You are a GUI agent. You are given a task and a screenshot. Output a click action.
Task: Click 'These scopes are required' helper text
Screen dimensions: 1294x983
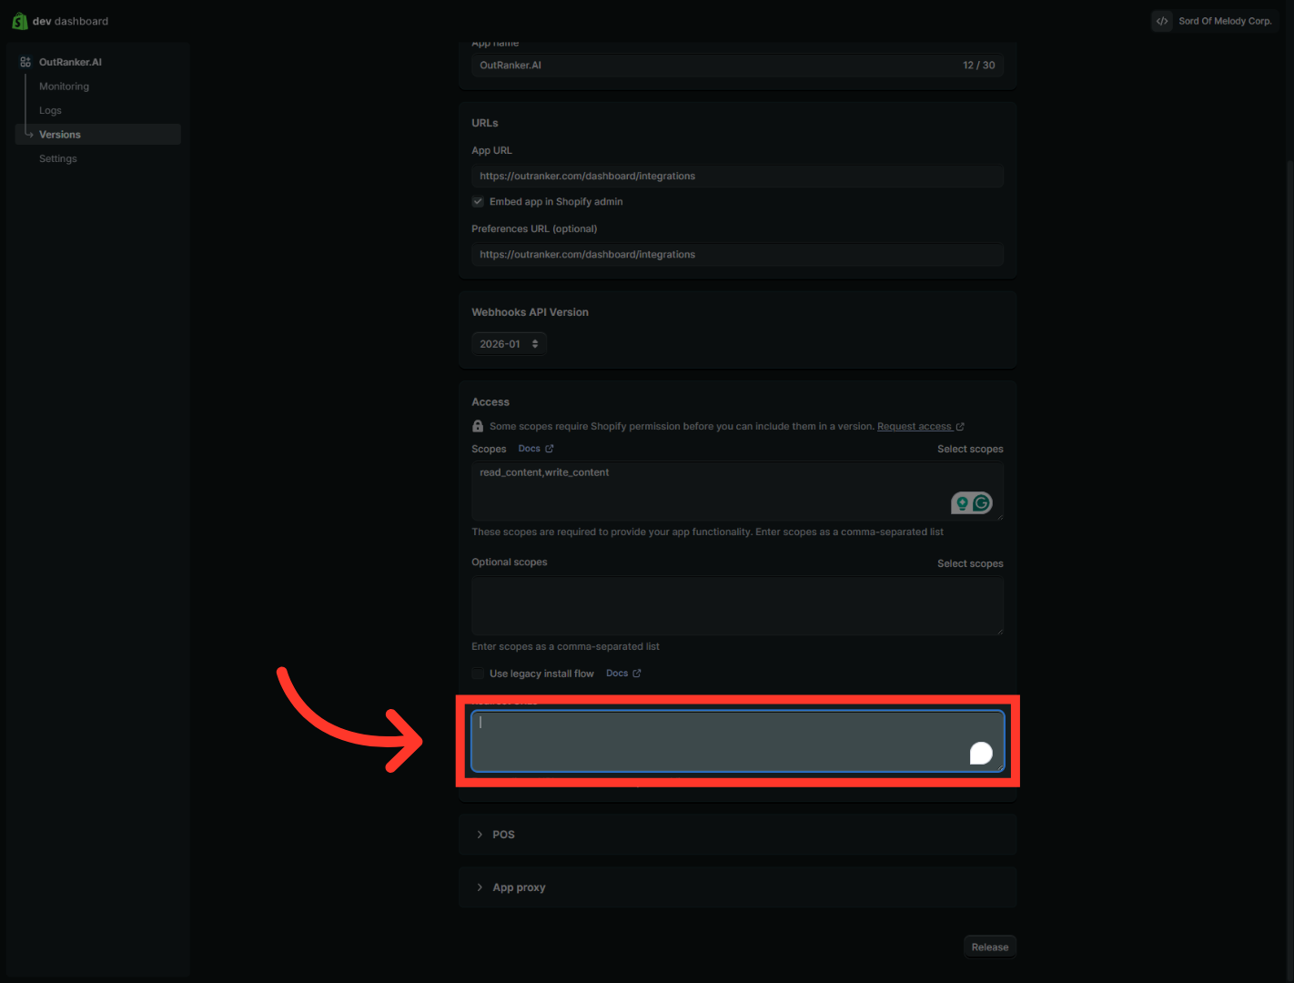pos(707,532)
